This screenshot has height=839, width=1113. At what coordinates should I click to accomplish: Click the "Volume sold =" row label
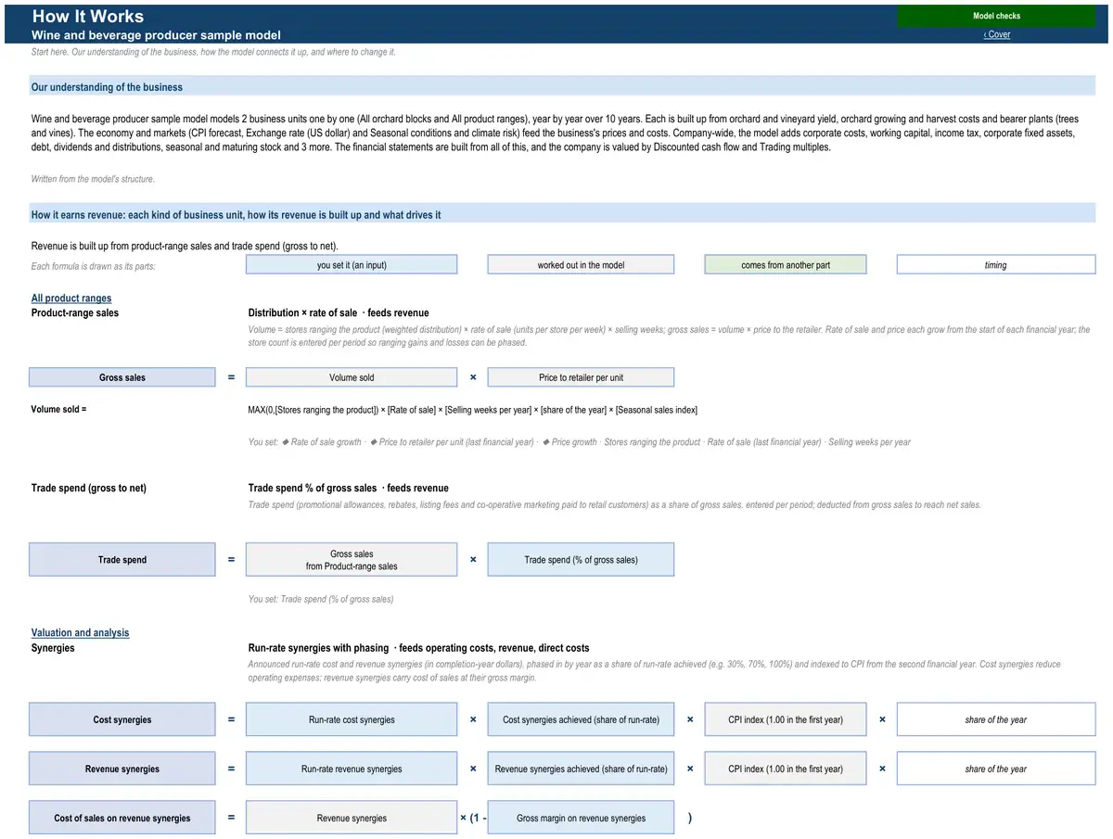point(59,409)
